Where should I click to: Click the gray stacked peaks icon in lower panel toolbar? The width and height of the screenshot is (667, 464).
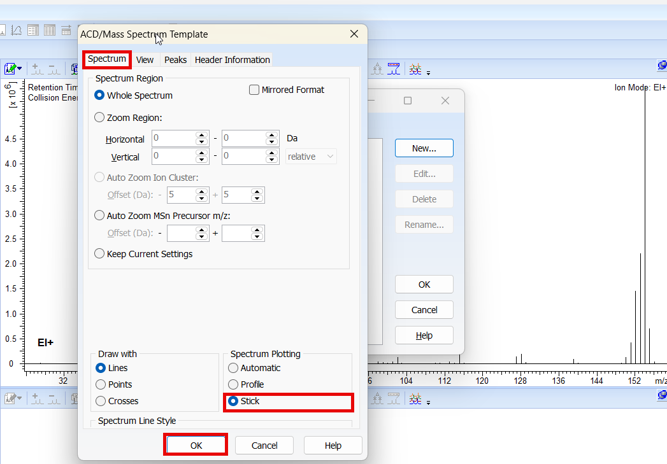377,398
